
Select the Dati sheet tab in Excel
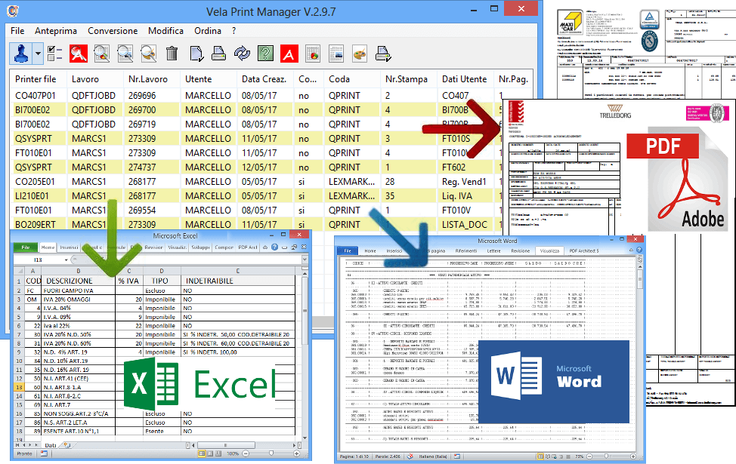(50, 445)
